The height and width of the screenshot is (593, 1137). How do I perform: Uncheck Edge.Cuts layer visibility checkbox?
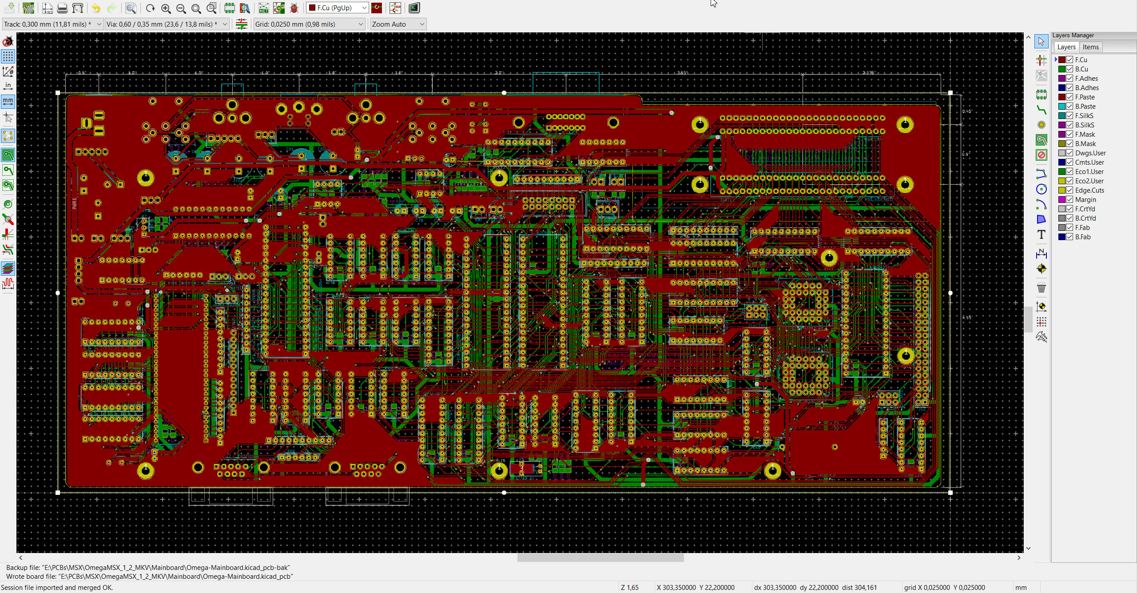1069,190
